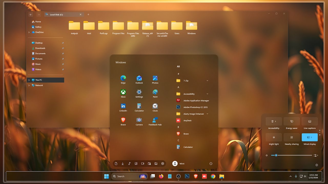Image resolution: width=328 pixels, height=184 pixels.
Task: Open quick settings gear icon
Action: tap(317, 165)
